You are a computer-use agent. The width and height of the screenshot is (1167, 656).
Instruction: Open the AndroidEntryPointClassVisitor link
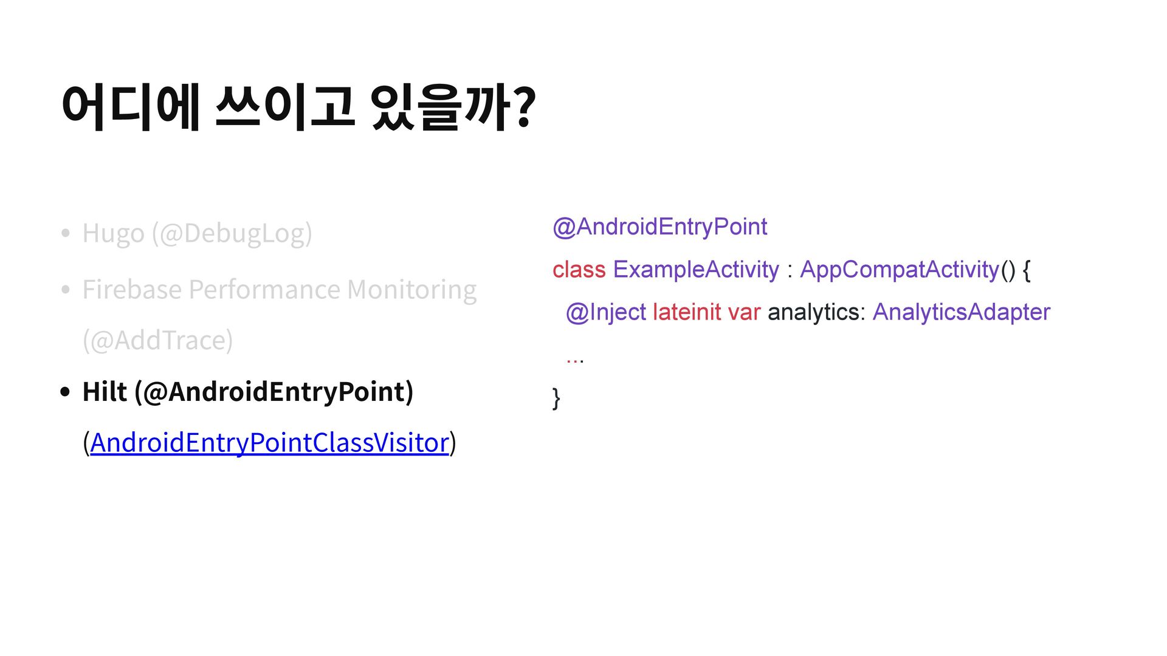pos(269,442)
